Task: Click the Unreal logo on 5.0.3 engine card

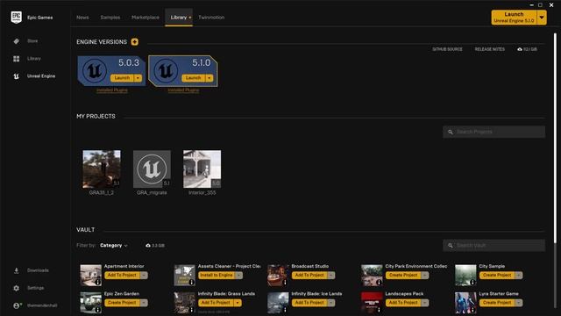Action: (95, 70)
